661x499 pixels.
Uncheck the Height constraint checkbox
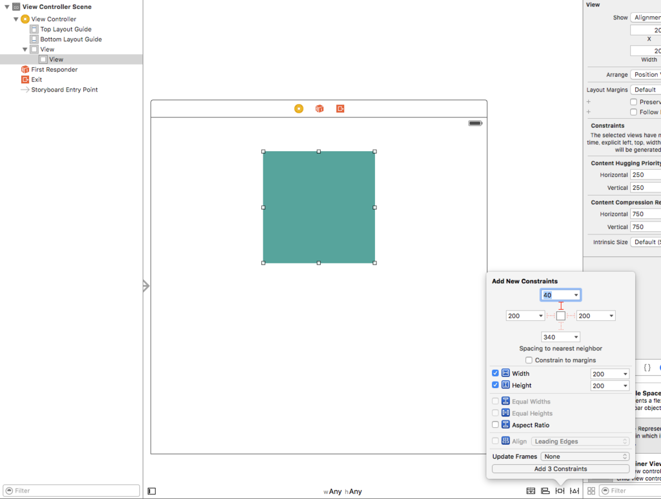(495, 385)
